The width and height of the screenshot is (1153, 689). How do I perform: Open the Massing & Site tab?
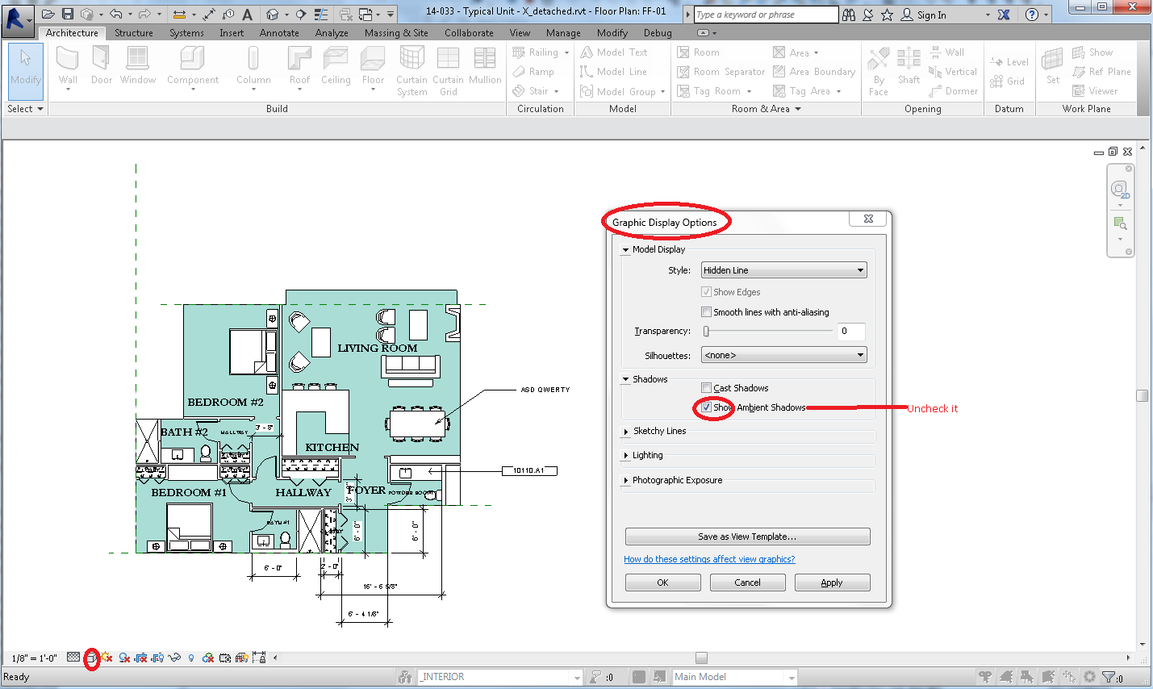point(396,33)
